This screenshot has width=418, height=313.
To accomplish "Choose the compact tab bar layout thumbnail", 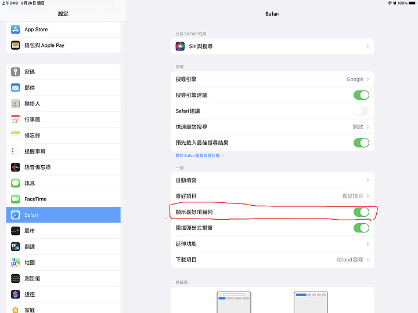I will 311,303.
